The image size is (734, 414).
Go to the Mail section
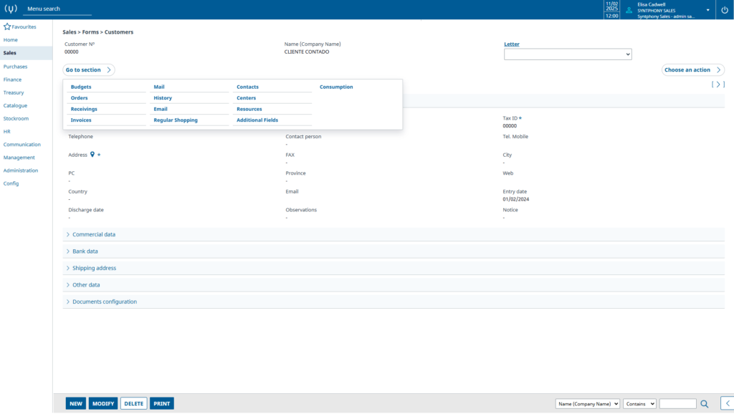[159, 87]
